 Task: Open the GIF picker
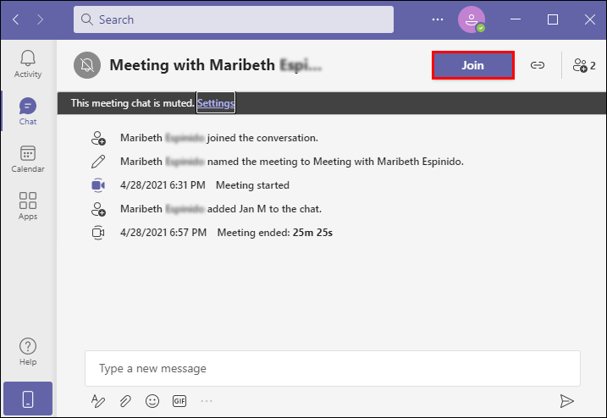pos(179,401)
